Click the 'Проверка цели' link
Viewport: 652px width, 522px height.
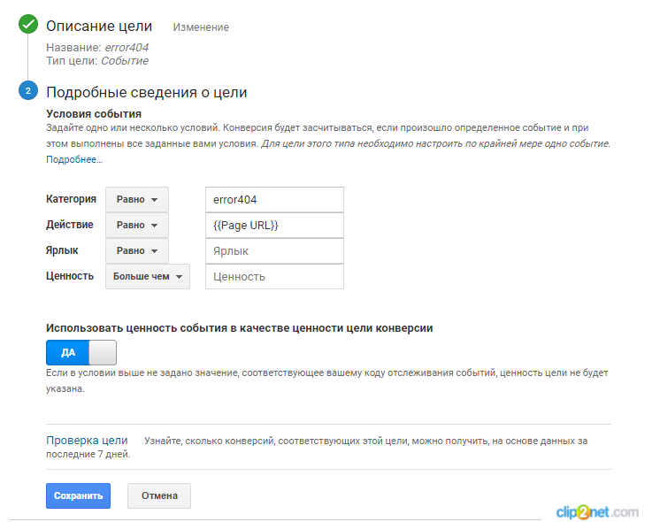click(x=87, y=440)
